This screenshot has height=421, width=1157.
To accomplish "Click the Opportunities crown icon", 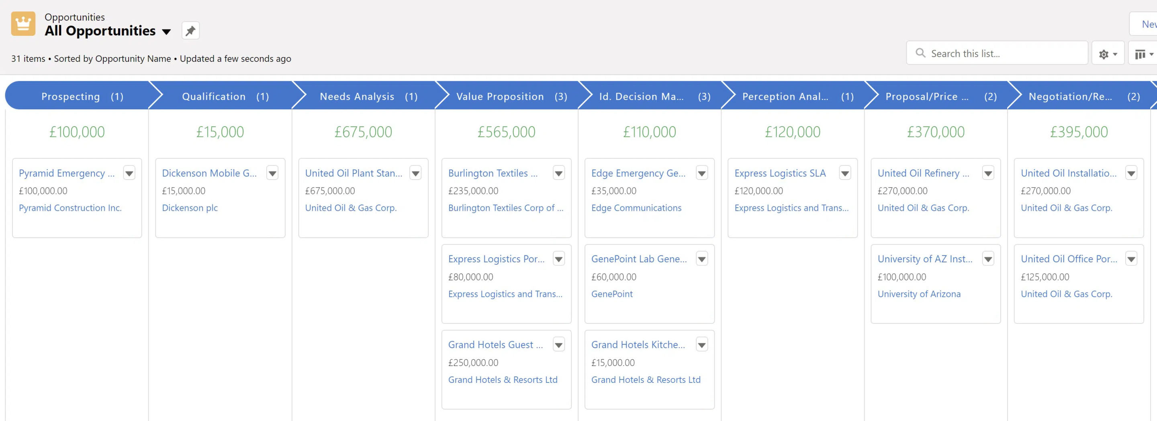I will [23, 23].
